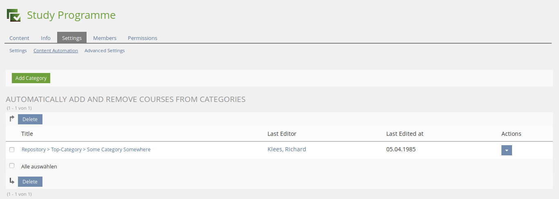Click the Study Programme logo icon
Image resolution: width=559 pixels, height=199 pixels.
[x=13, y=15]
